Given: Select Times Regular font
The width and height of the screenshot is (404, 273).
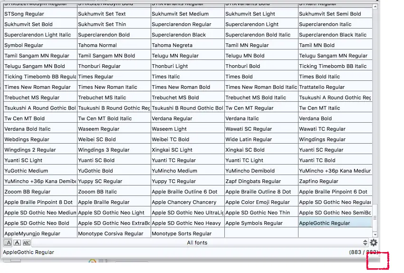Looking at the screenshot, I should (114, 77).
